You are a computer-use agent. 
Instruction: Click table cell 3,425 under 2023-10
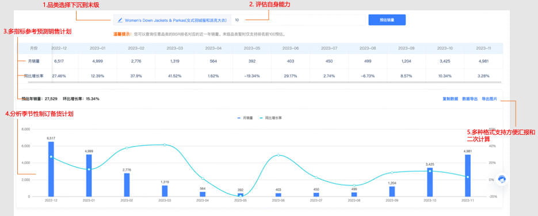[x=445, y=62]
